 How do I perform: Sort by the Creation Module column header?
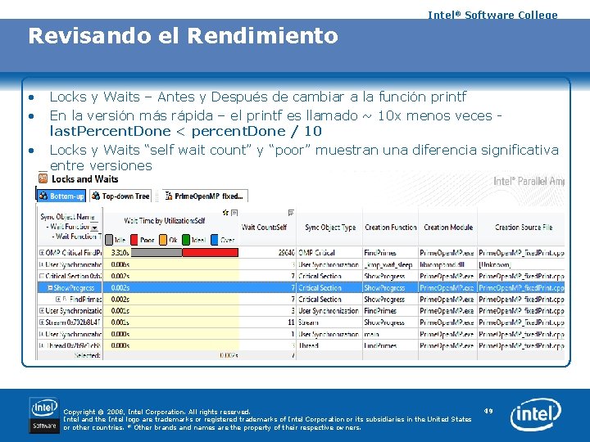[x=448, y=227]
